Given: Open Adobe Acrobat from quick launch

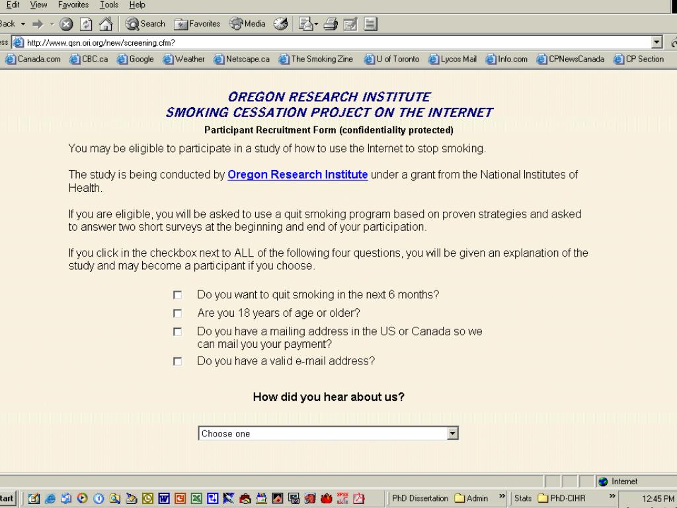Looking at the screenshot, I should click(x=359, y=499).
